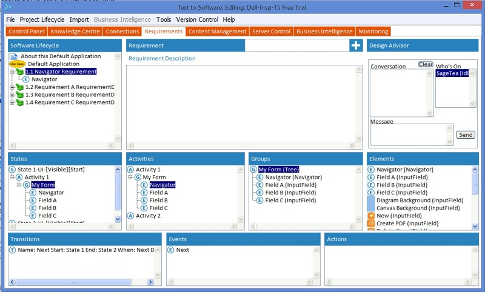Select Activity 2 in Activities panel
The width and height of the screenshot is (485, 292).
point(148,216)
